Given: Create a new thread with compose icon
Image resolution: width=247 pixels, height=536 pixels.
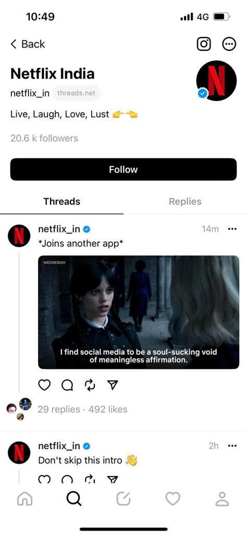Looking at the screenshot, I should (x=123, y=499).
